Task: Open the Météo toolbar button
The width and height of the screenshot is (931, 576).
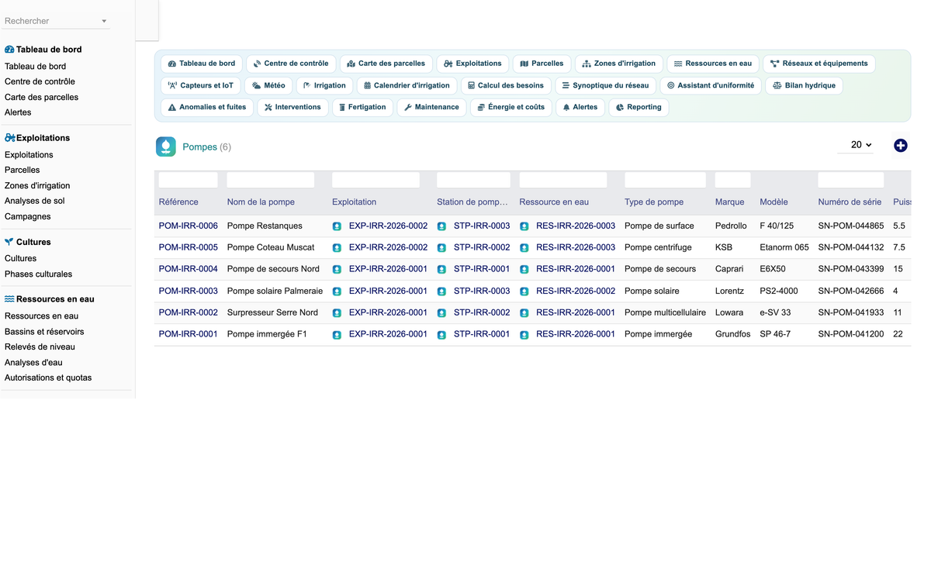Action: (268, 85)
